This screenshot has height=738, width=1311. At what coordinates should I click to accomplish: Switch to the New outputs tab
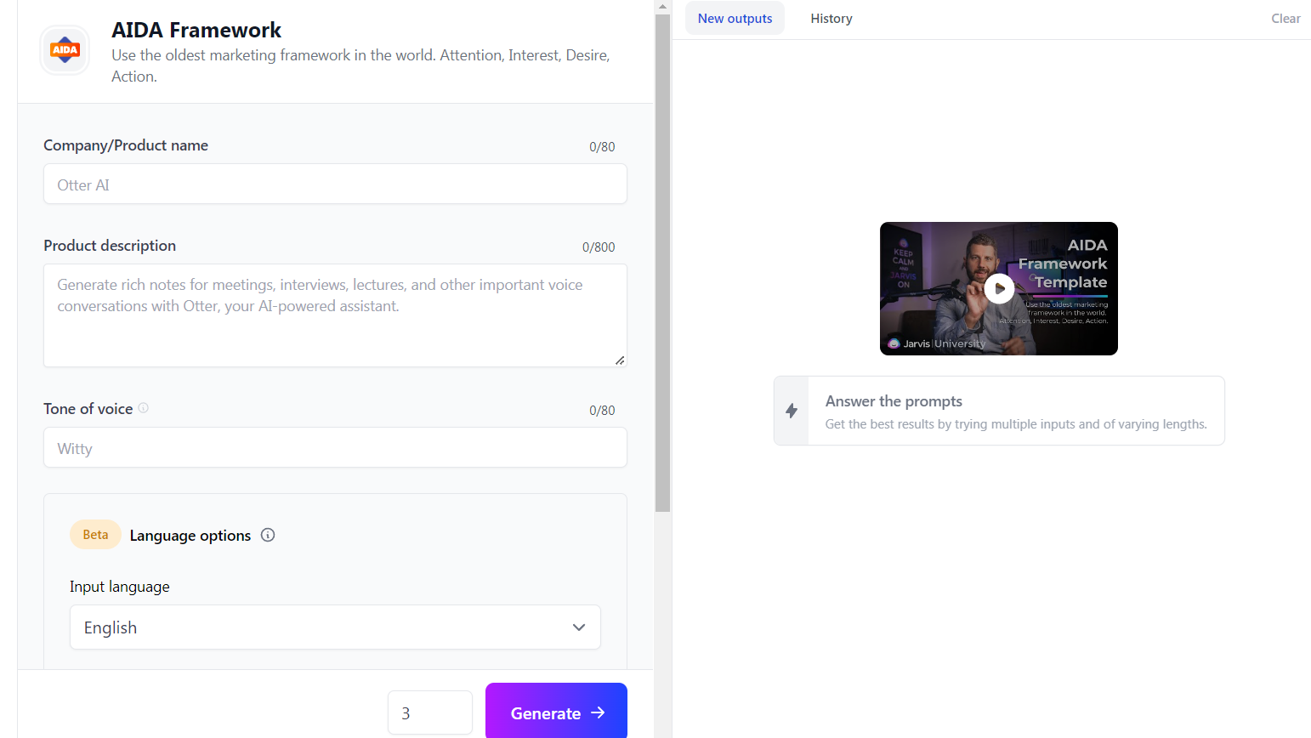click(735, 19)
